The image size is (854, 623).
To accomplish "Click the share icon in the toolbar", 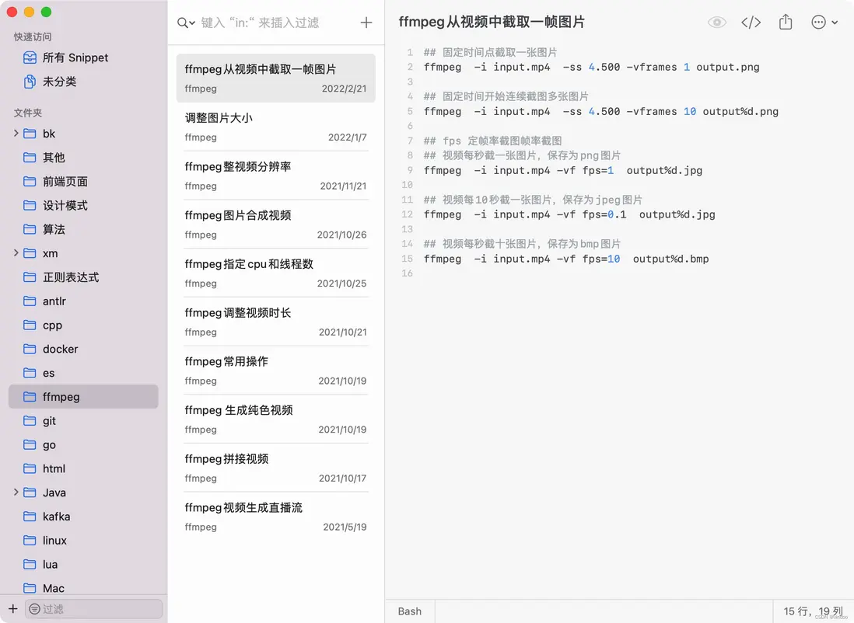I will tap(786, 23).
